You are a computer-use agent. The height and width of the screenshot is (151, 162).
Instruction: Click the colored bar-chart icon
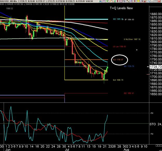114,1
